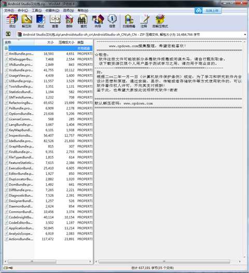Select the parent folder '..' row
This screenshot has height=273, width=249.
49,48
